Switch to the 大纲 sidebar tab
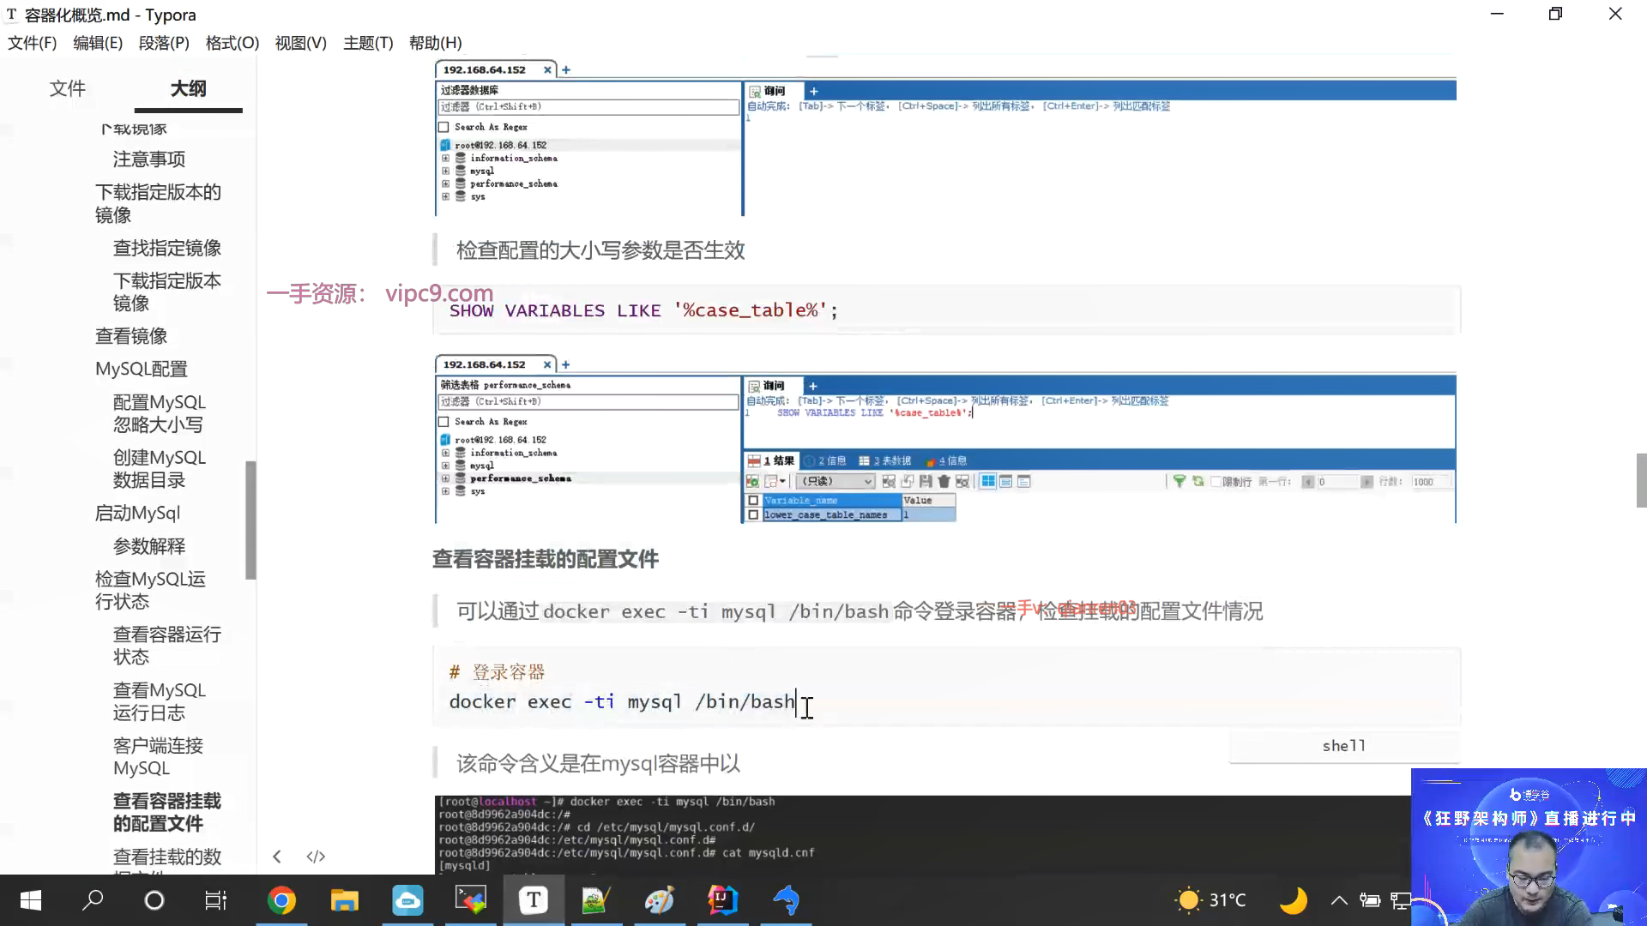This screenshot has height=926, width=1647. [x=188, y=88]
